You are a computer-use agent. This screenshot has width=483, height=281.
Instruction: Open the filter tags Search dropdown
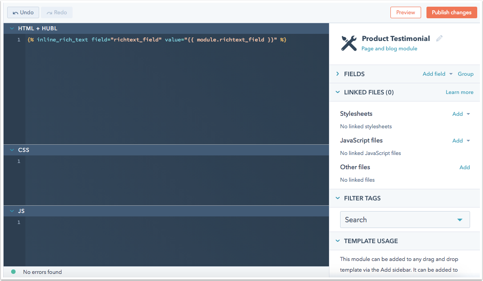pos(405,220)
